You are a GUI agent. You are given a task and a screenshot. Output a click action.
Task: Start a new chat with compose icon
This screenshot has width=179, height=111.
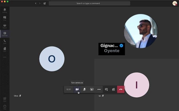[x=45, y=3]
